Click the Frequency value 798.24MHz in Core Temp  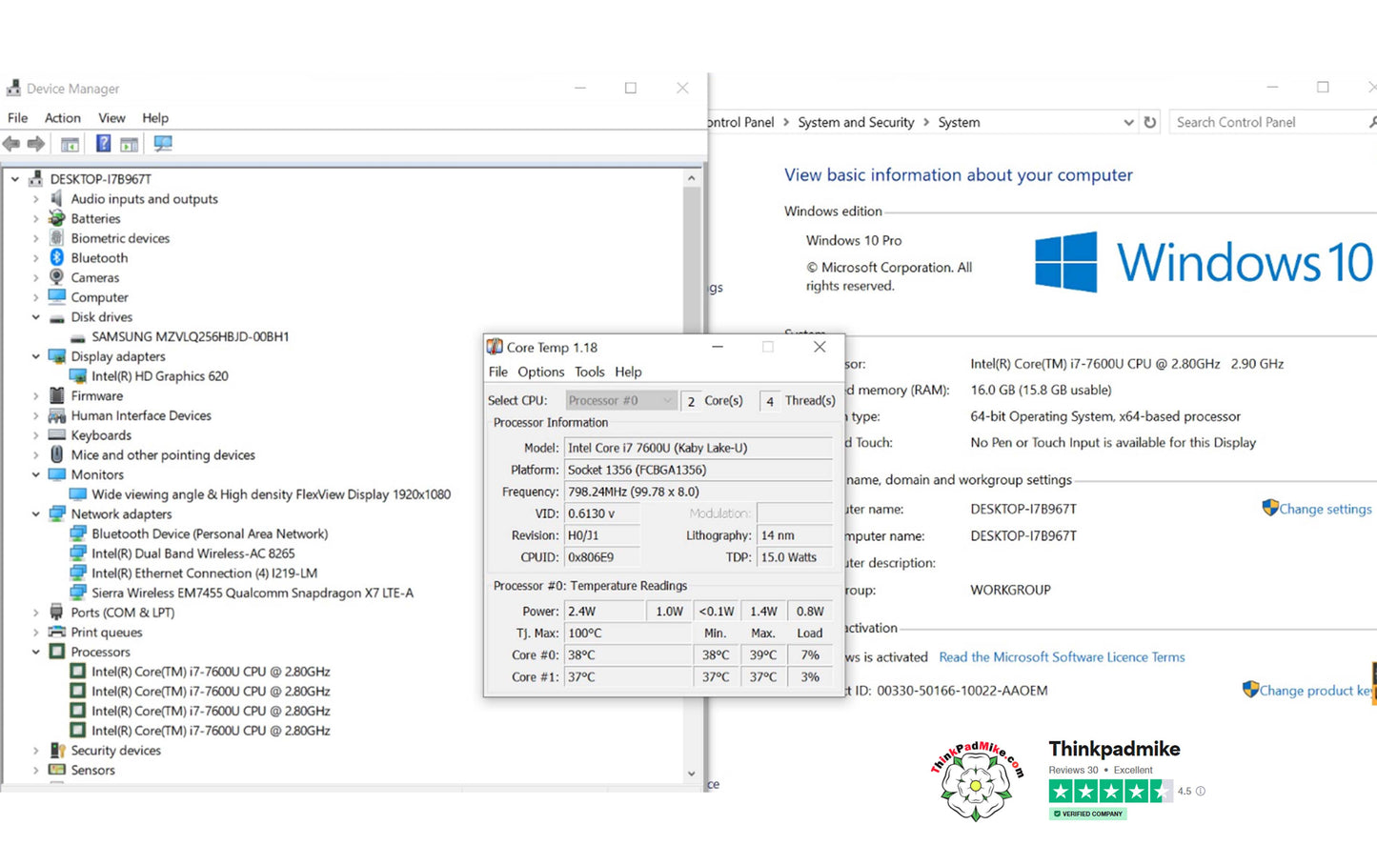[x=699, y=492]
